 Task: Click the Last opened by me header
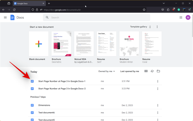pyautogui.click(x=130, y=71)
